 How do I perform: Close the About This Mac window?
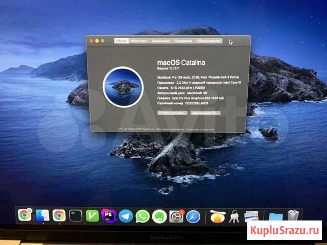click(x=91, y=41)
